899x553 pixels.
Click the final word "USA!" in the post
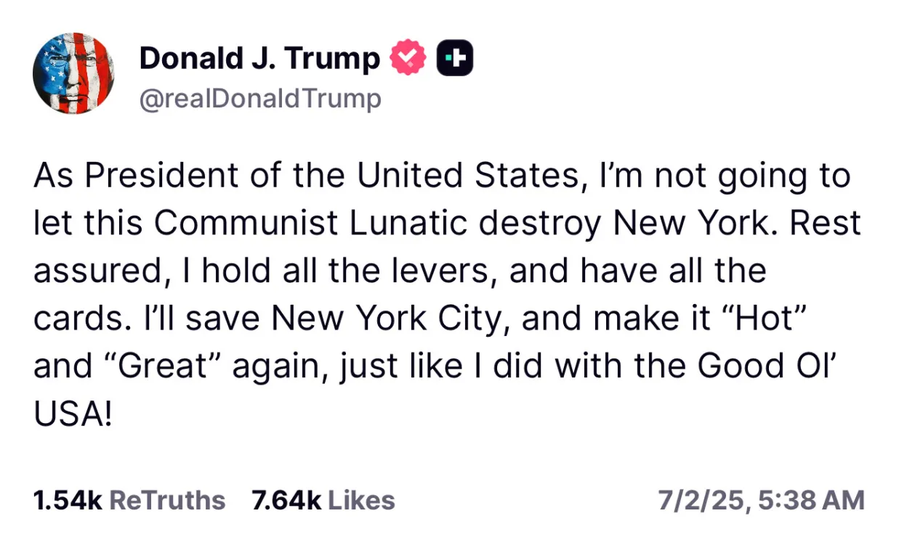coord(73,413)
